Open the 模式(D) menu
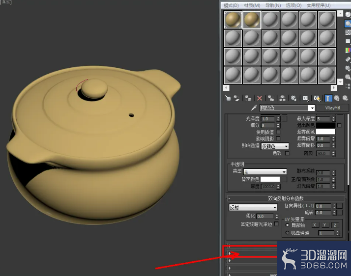 click(231, 5)
